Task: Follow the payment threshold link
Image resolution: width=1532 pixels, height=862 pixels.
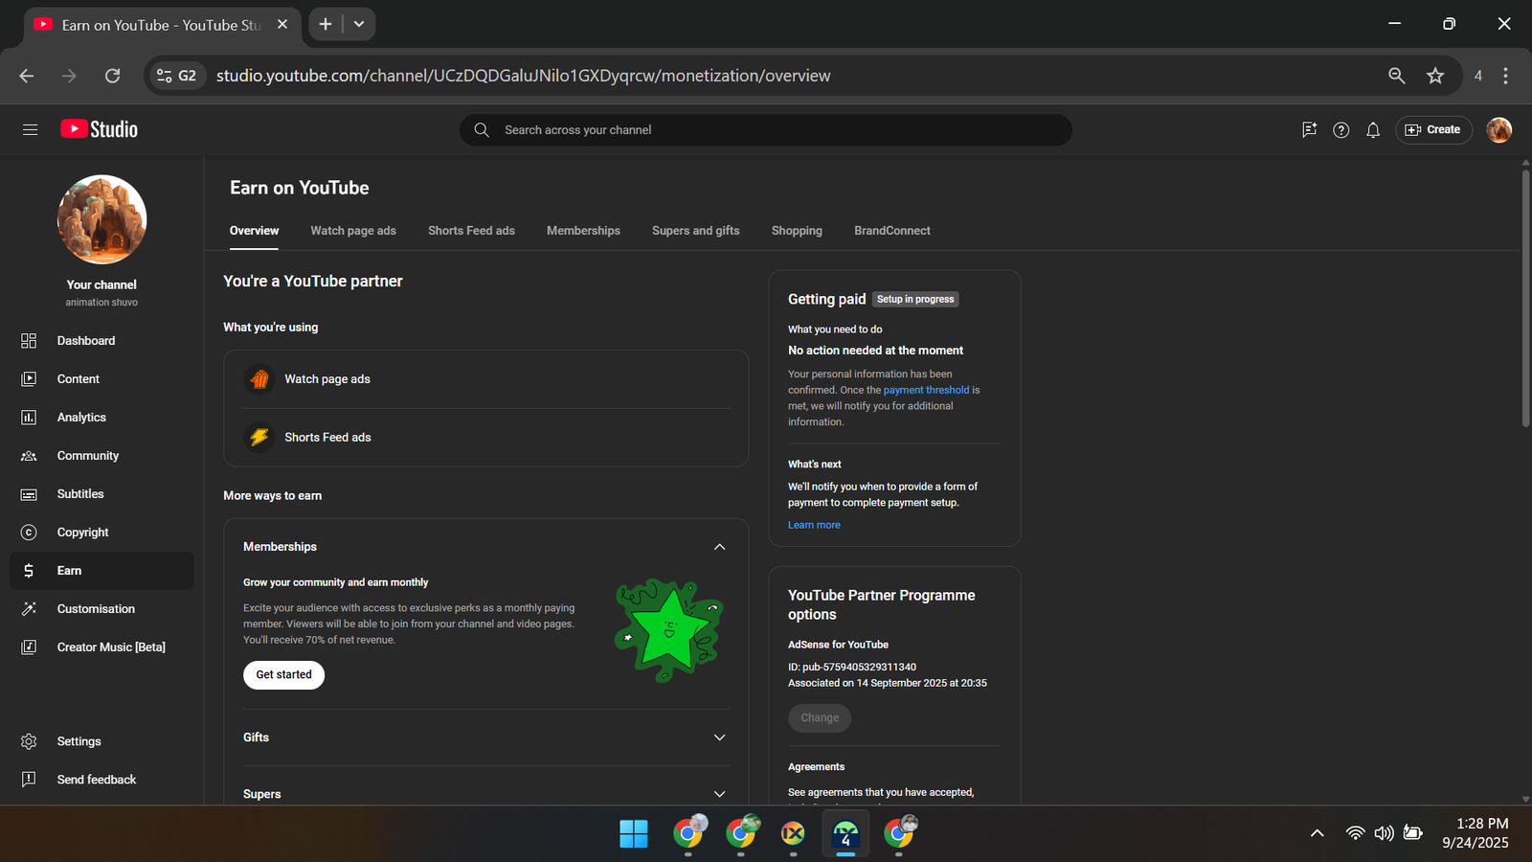Action: [x=926, y=391]
